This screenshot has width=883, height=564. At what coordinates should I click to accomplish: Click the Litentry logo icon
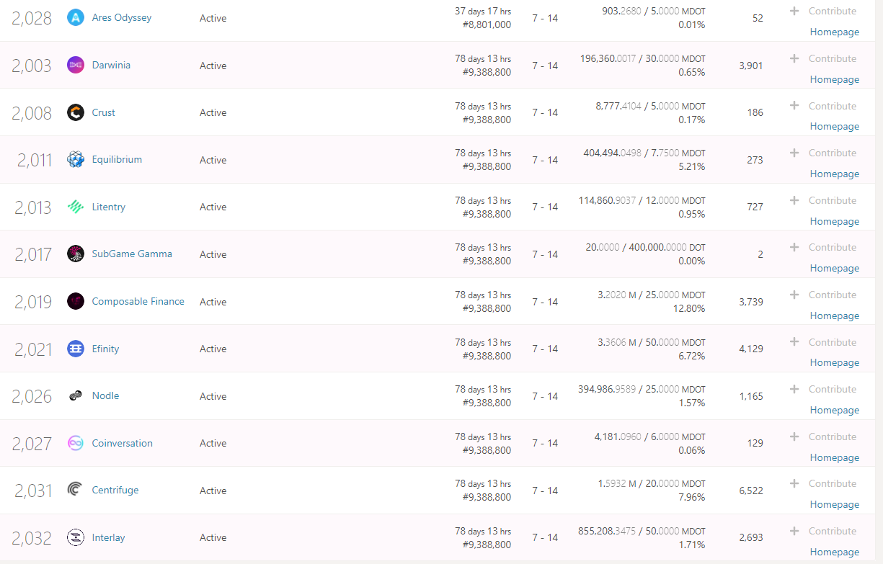coord(76,207)
